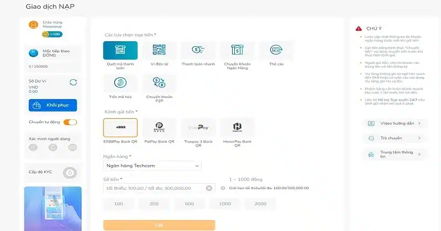Choose Tiền mã hóa crypto icon
Screen dimensions: 441x231
tap(120, 83)
